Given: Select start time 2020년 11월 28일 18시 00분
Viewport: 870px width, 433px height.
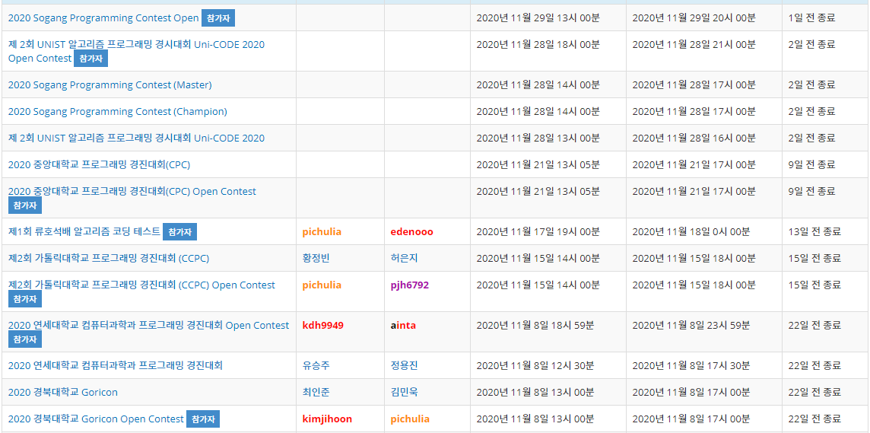Looking at the screenshot, I should click(x=538, y=44).
